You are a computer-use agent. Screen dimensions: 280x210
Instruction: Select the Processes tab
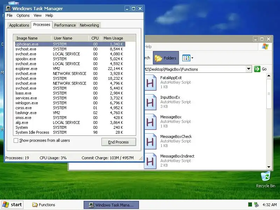point(42,24)
